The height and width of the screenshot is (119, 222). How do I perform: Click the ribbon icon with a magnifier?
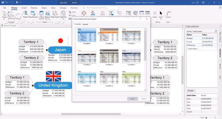(x=128, y=13)
